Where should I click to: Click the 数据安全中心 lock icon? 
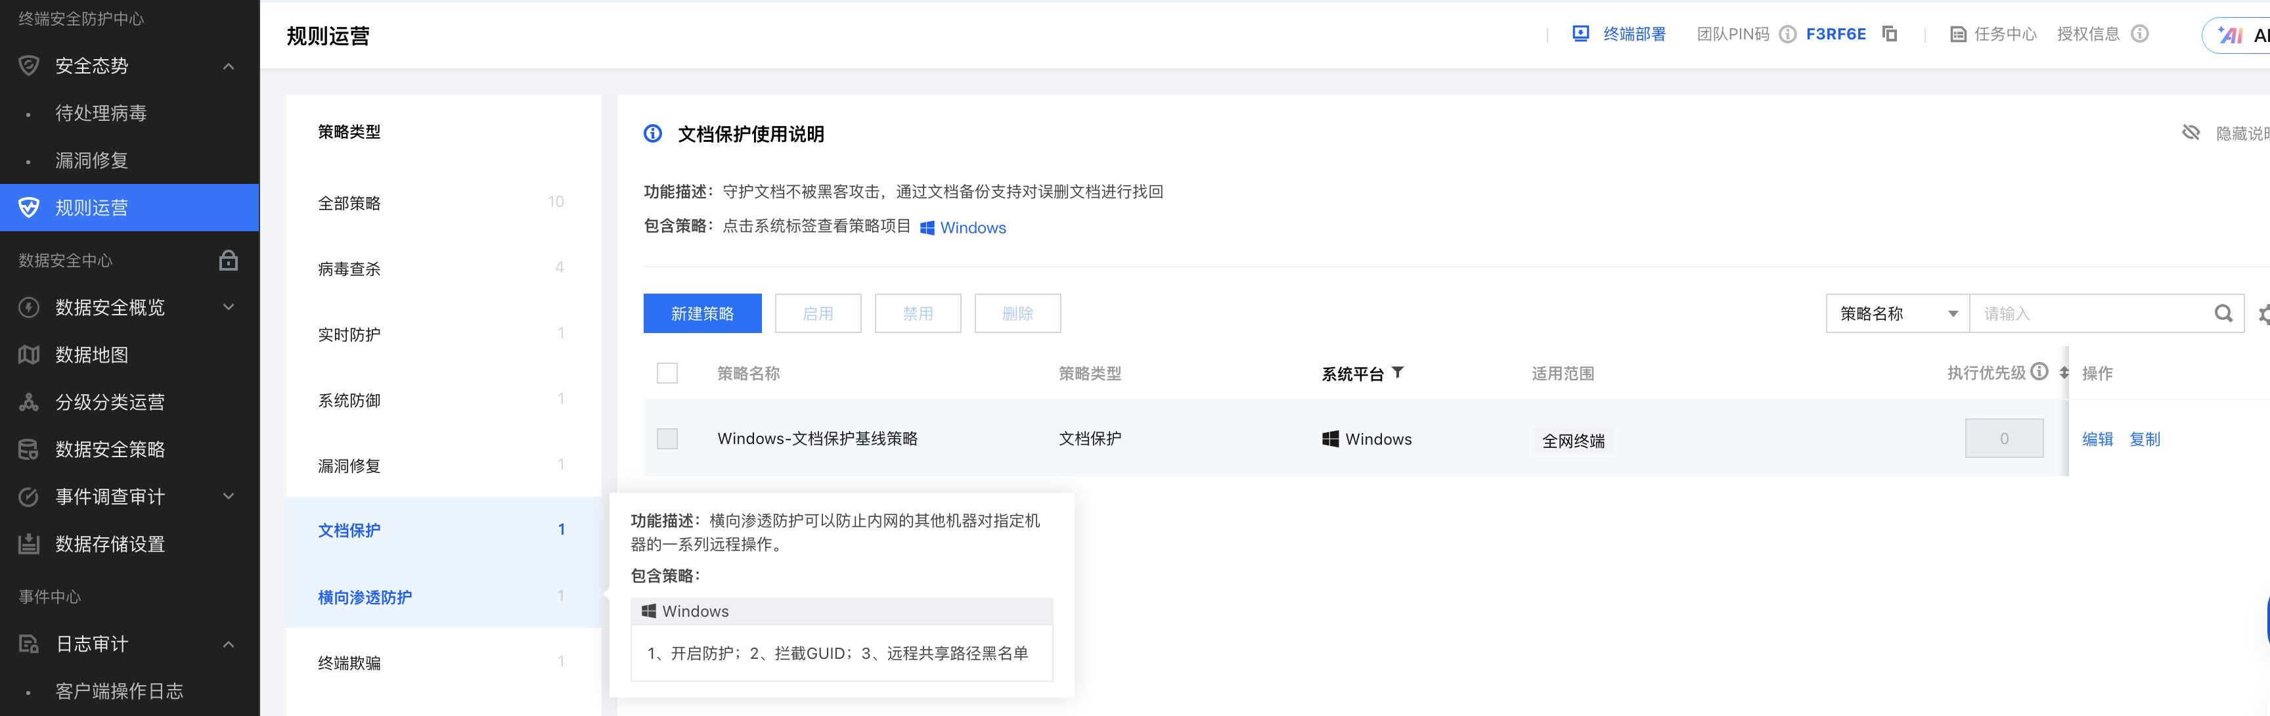(228, 260)
